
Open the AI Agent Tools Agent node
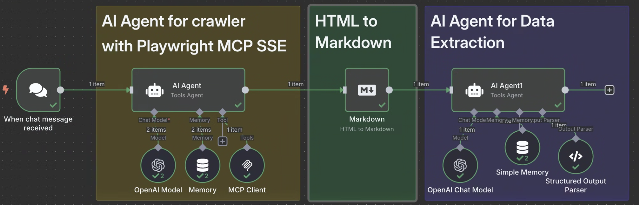click(x=188, y=90)
